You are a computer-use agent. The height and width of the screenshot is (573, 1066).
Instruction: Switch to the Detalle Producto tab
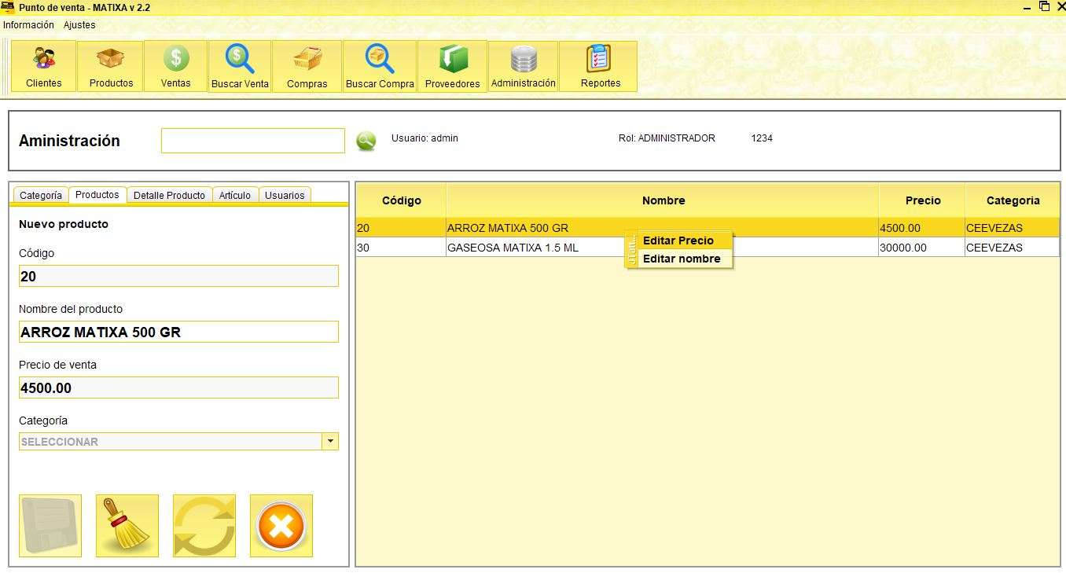click(x=169, y=196)
